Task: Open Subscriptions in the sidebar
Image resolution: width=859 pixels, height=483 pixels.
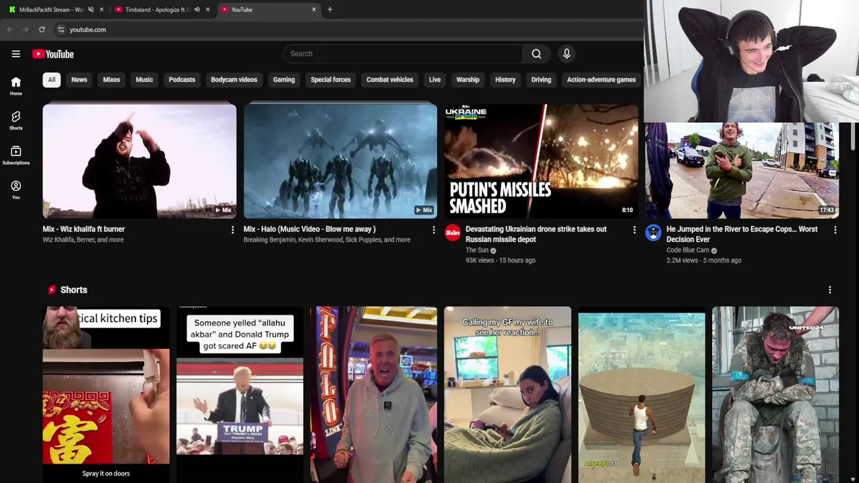Action: coord(16,155)
